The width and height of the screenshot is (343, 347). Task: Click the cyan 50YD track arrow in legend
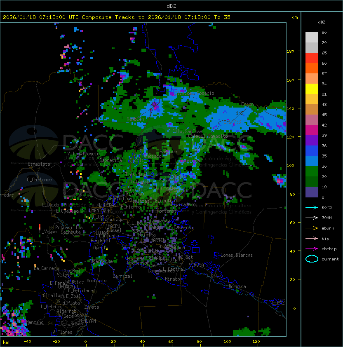pyautogui.click(x=312, y=208)
